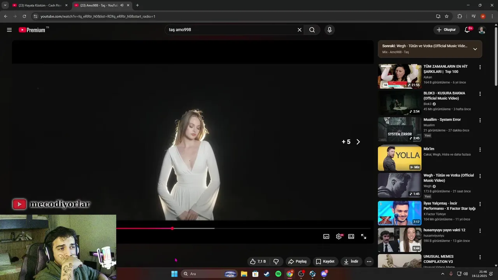Close the Hayata Küstüm tab

coord(66,5)
